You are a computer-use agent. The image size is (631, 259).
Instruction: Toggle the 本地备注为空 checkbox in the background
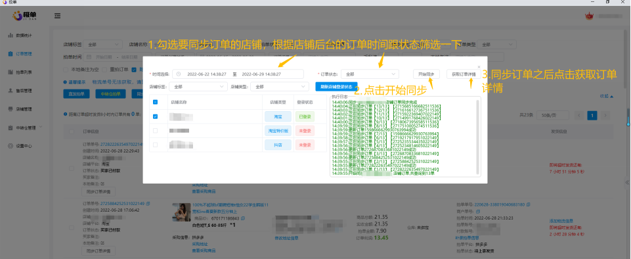[66, 69]
